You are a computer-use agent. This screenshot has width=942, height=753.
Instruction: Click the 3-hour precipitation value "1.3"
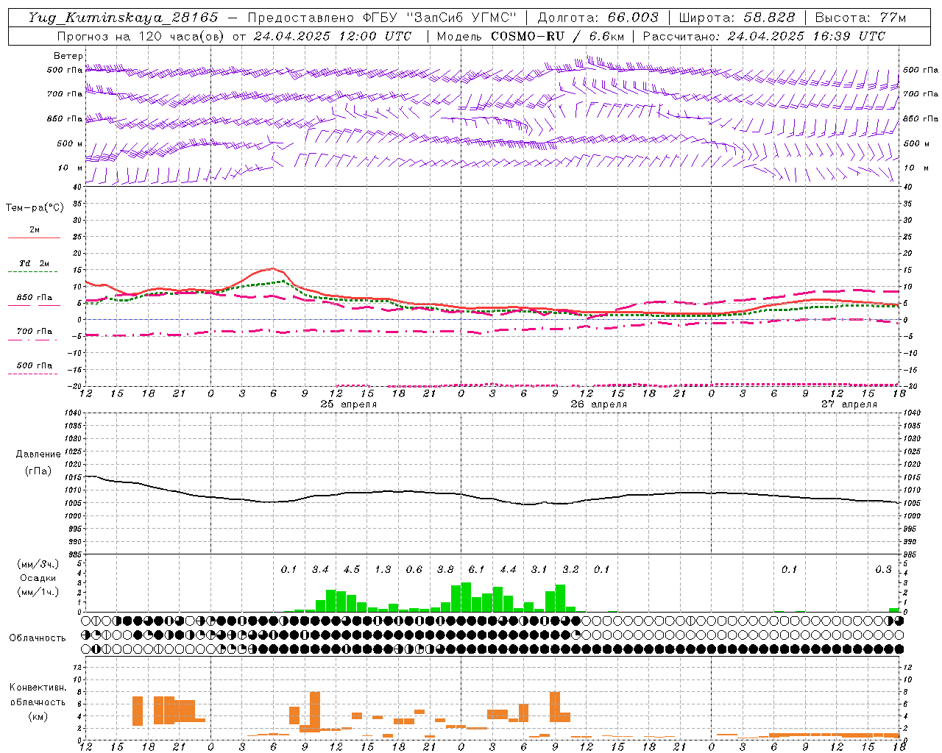click(x=383, y=569)
